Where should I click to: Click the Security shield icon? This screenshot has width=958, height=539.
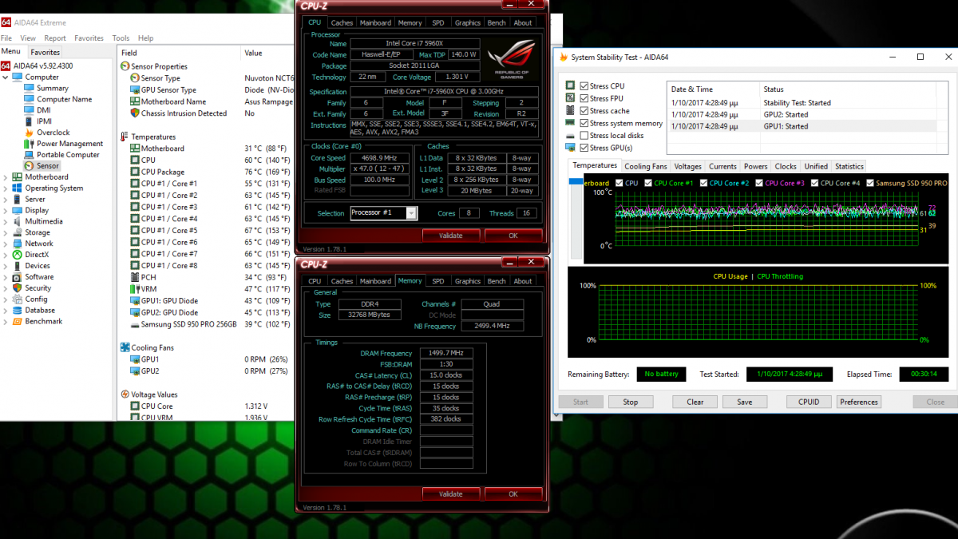tap(17, 288)
